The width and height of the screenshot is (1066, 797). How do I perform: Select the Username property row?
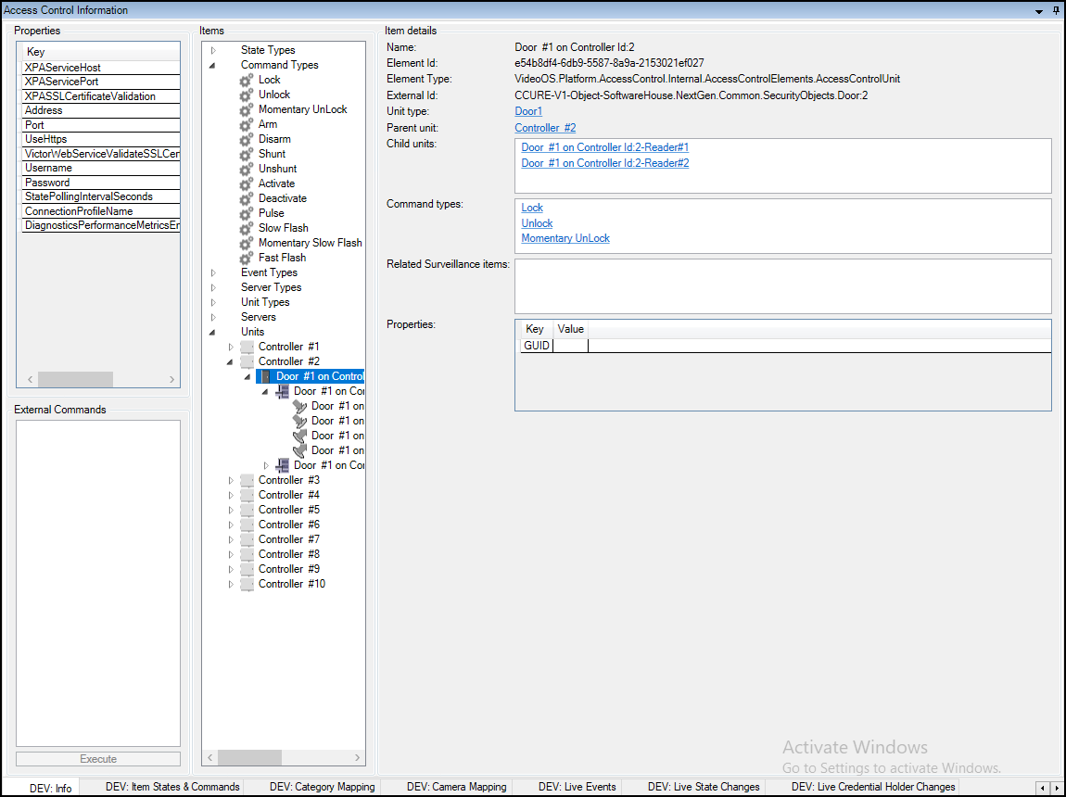[x=101, y=168]
